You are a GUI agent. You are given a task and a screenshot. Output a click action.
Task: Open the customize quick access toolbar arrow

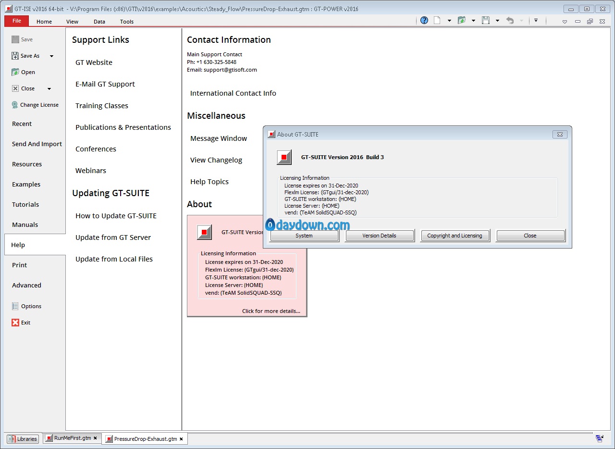536,21
